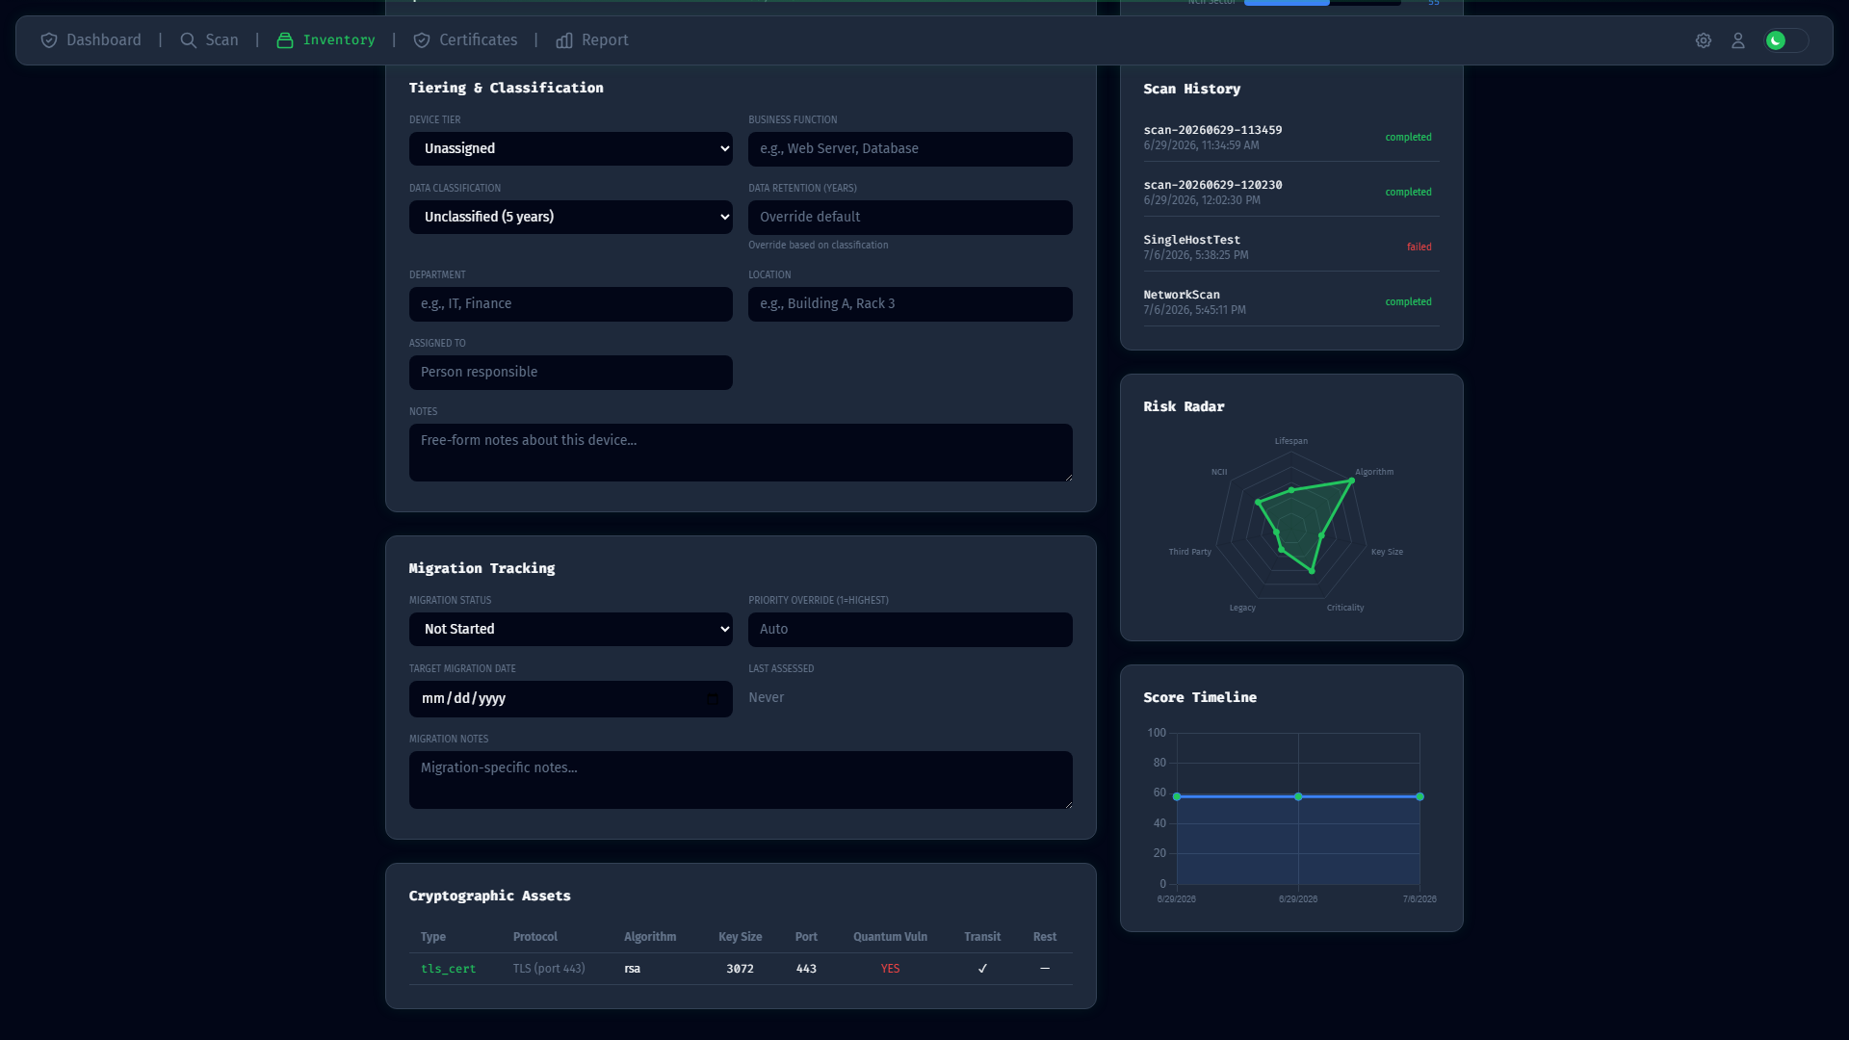Open the tls_cert asset link
The width and height of the screenshot is (1849, 1040).
point(448,969)
